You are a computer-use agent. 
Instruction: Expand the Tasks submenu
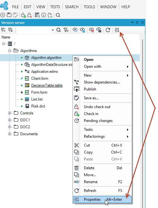point(102,130)
